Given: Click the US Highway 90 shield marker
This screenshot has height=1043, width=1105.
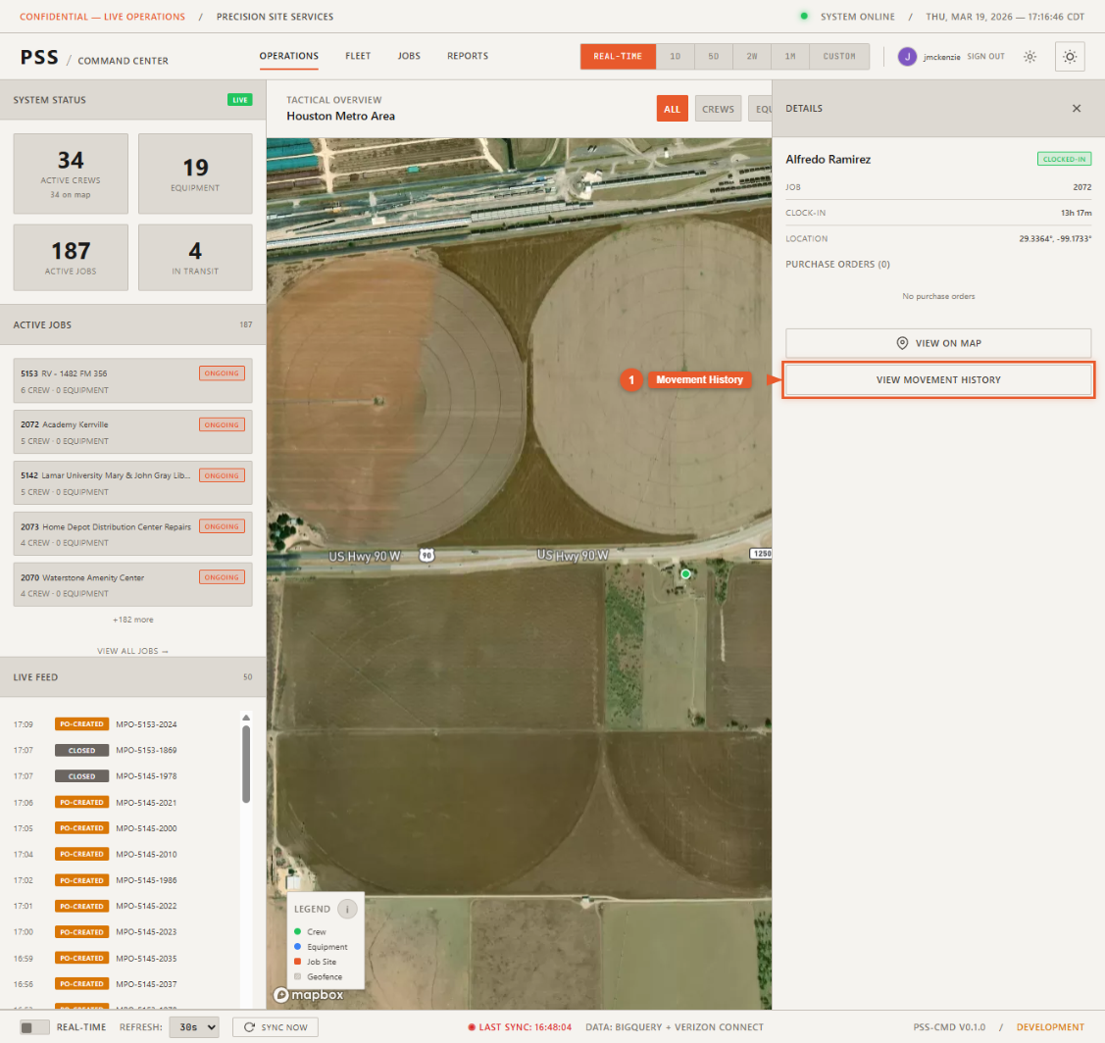Looking at the screenshot, I should click(x=426, y=556).
